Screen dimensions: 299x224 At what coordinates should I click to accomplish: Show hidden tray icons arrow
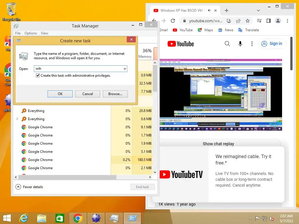250,218
